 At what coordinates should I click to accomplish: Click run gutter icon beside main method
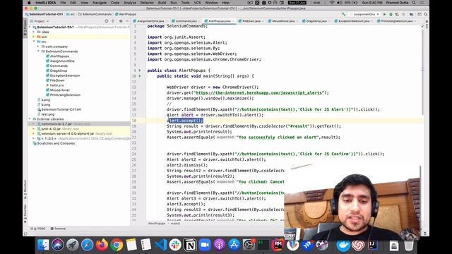[x=140, y=76]
